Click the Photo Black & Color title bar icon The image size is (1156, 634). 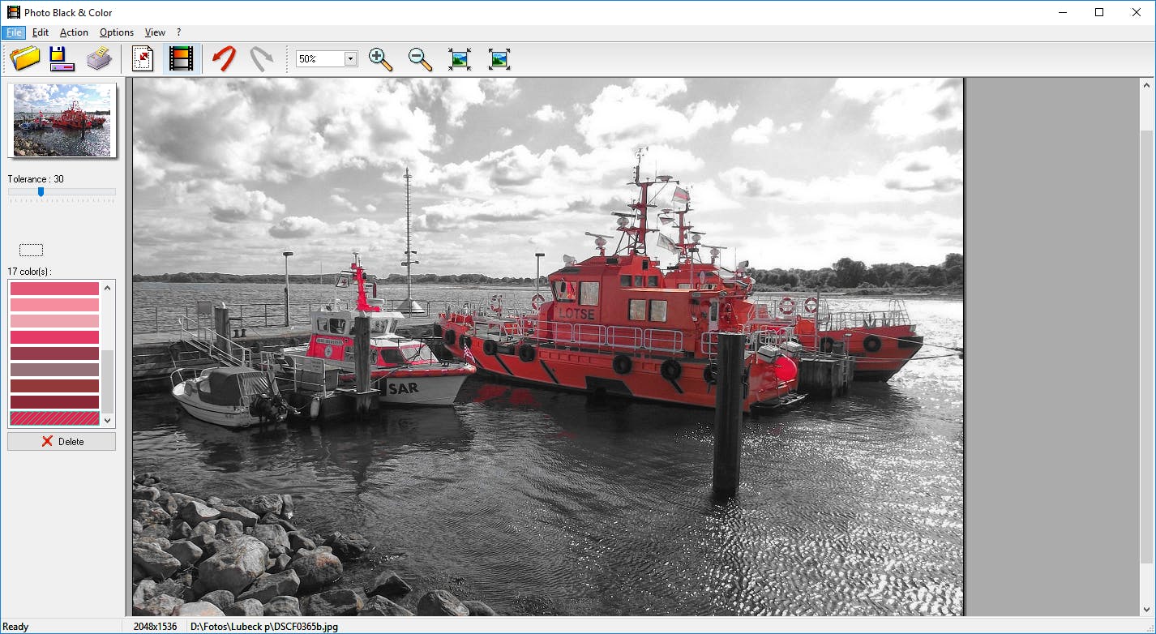click(13, 12)
